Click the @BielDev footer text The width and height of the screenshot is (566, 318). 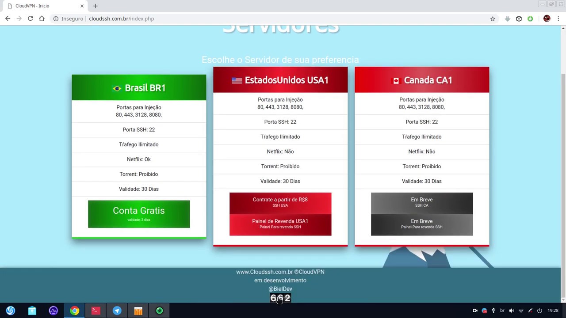click(280, 289)
